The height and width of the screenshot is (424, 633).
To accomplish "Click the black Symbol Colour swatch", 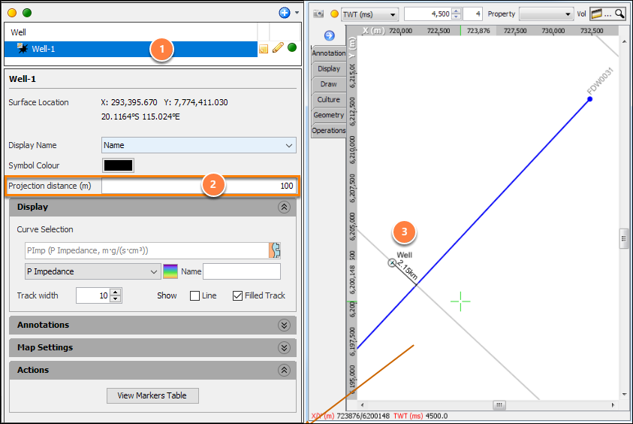I will click(x=118, y=165).
